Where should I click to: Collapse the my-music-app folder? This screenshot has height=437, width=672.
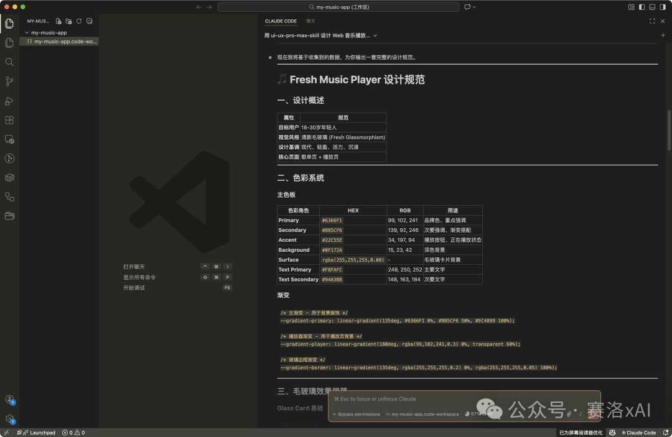(x=27, y=32)
